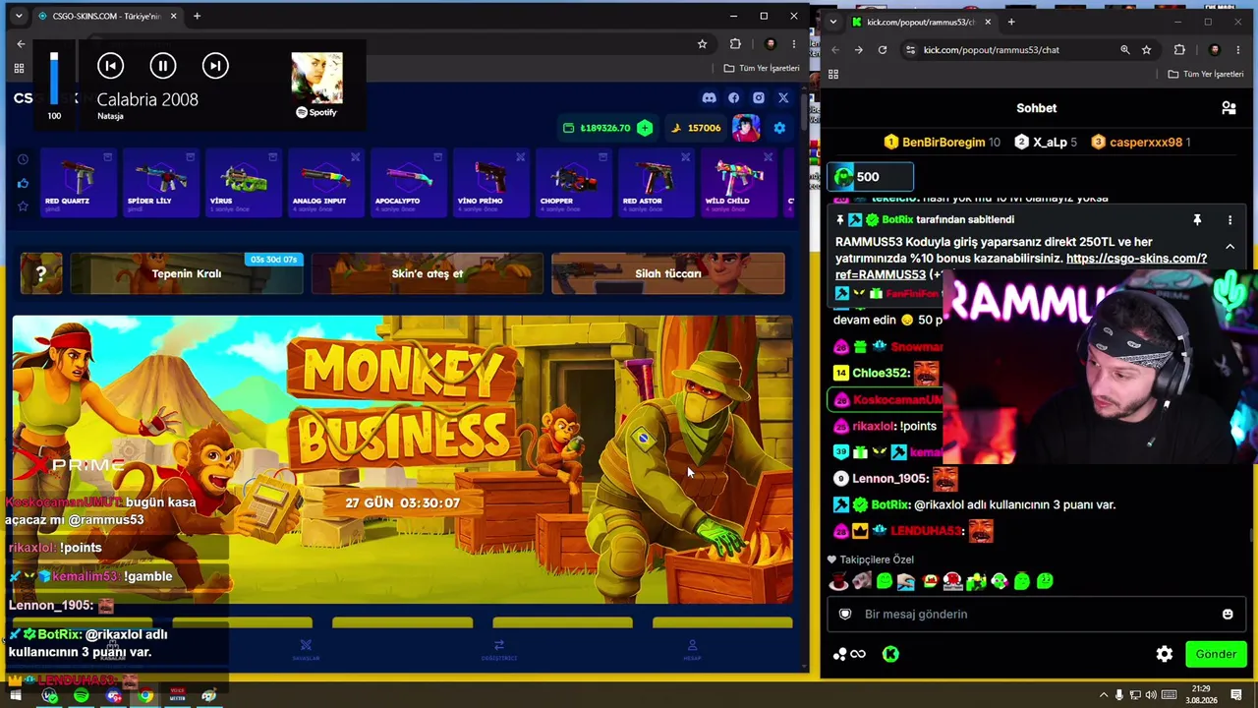The height and width of the screenshot is (708, 1258).
Task: Open the Instagram social icon
Action: pos(759,98)
